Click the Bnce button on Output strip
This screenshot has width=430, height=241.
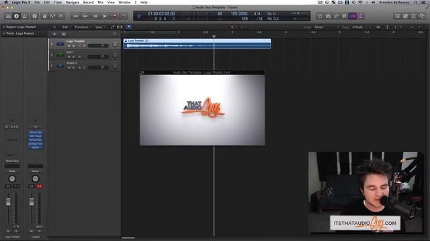click(39, 227)
